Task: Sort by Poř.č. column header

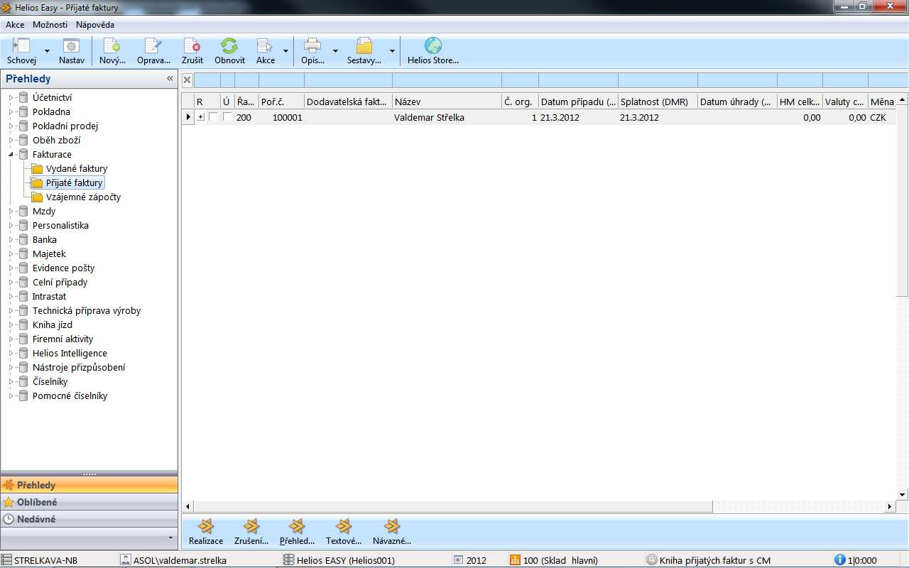Action: tap(281, 102)
